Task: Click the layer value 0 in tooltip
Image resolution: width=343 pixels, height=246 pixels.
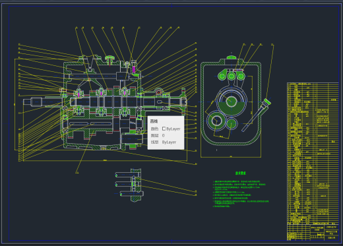Action: click(x=163, y=135)
